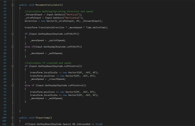195x126 pixels.
Task: Click line number 100 in the gutter
Action: (4, 118)
